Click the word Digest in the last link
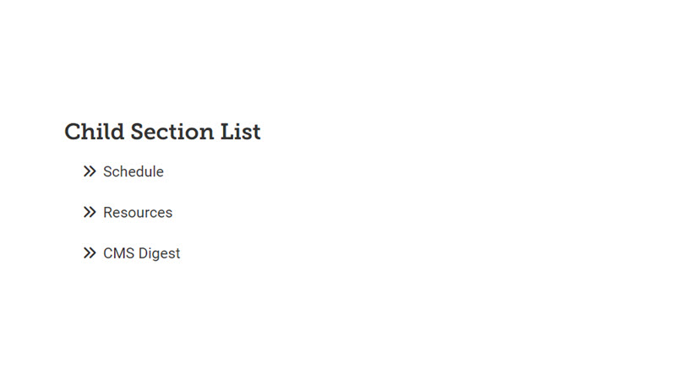The width and height of the screenshot is (676, 380). (x=160, y=254)
